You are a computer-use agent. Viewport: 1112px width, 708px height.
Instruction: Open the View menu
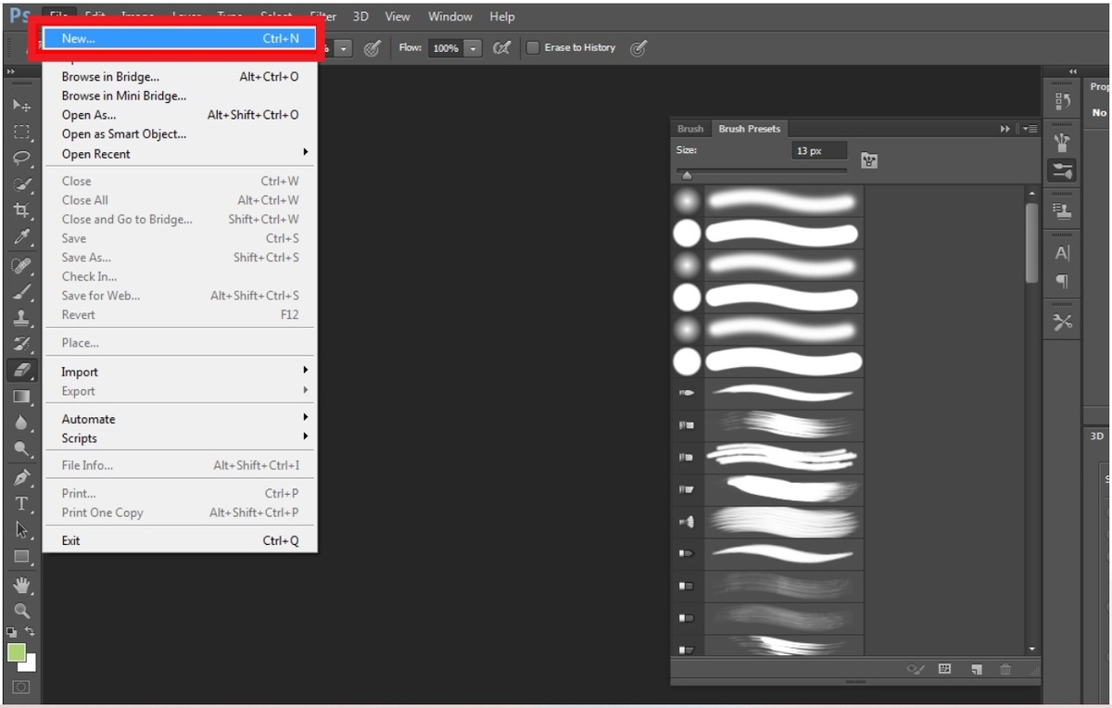coord(398,17)
